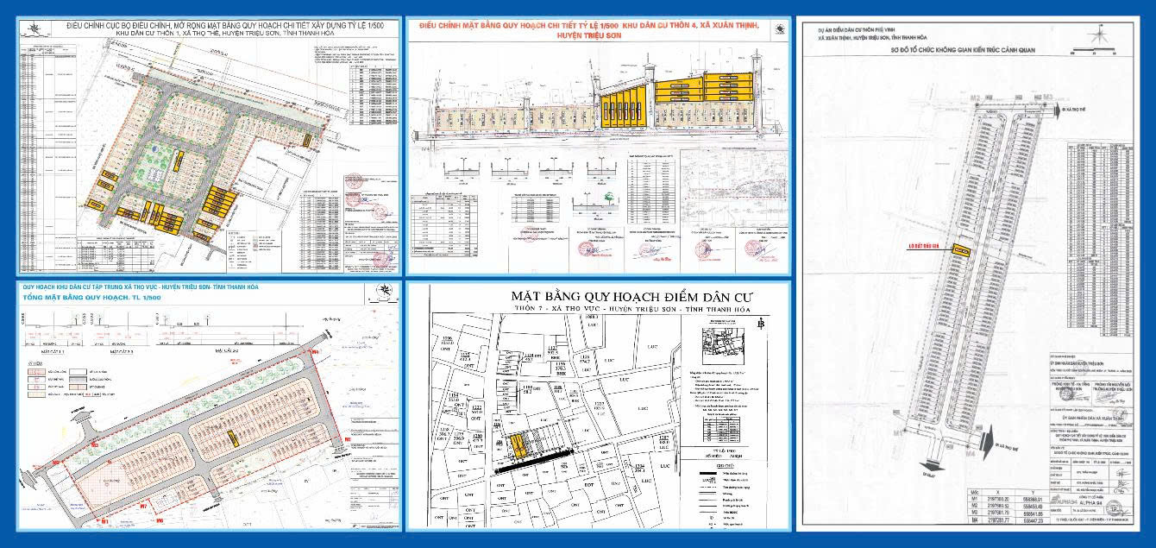This screenshot has width=1156, height=548.
Task: Select the yellow lot on Thôn 7 map
Action: click(518, 446)
